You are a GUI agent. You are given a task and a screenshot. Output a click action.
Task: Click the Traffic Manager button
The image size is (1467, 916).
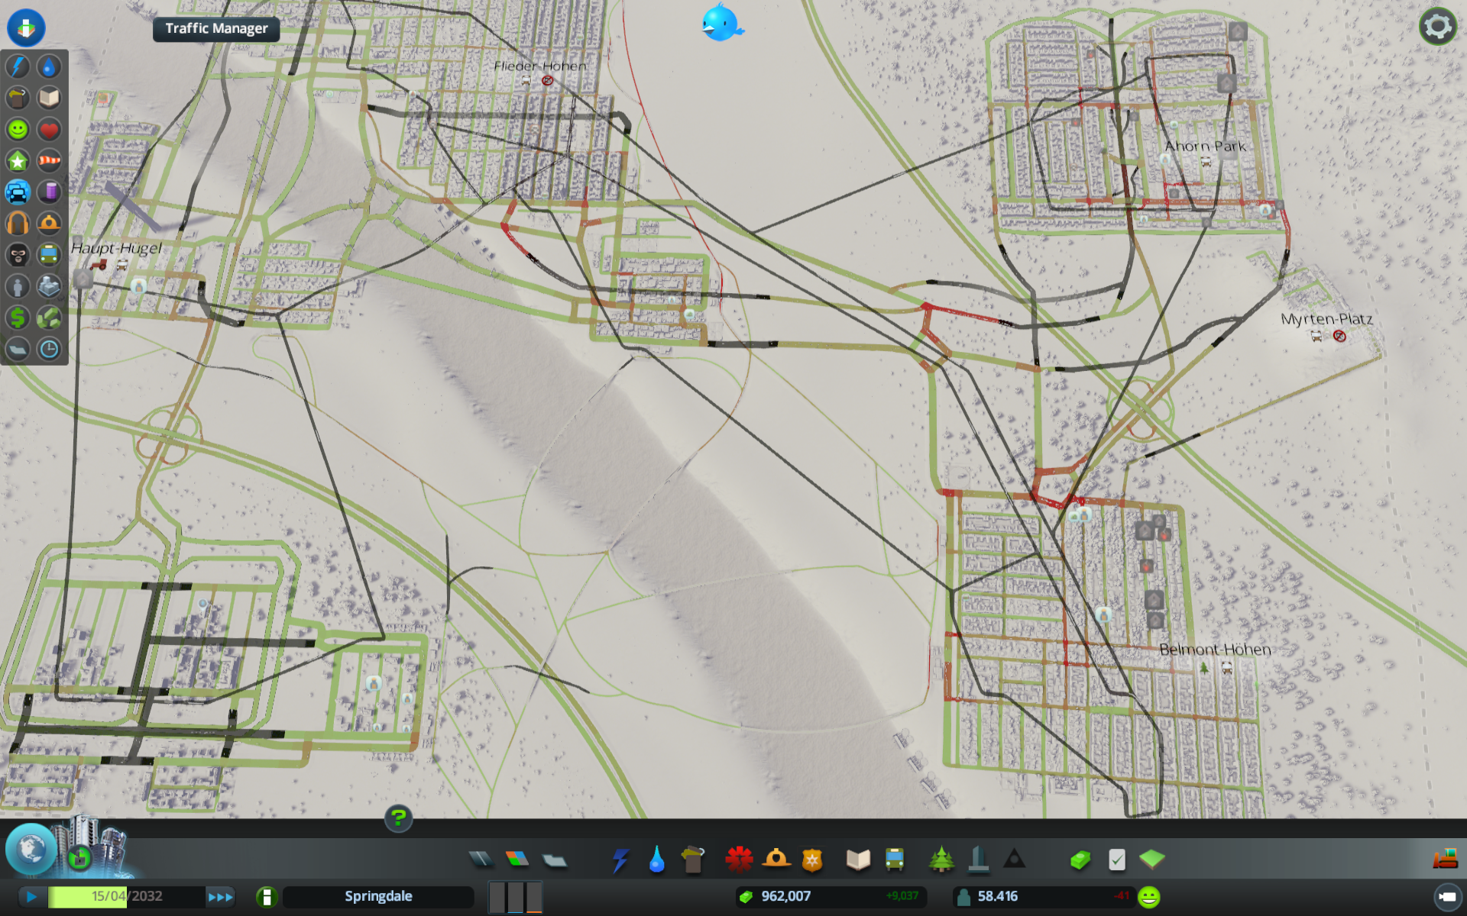coord(216,28)
